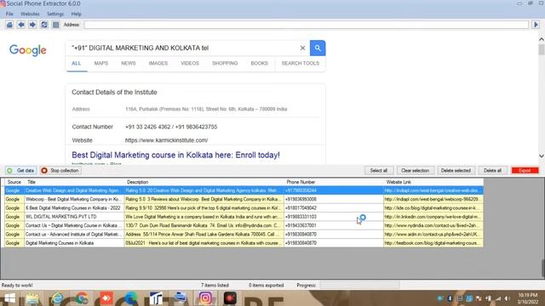This screenshot has width=545, height=306.
Task: Click the Clear selection button
Action: (416, 170)
